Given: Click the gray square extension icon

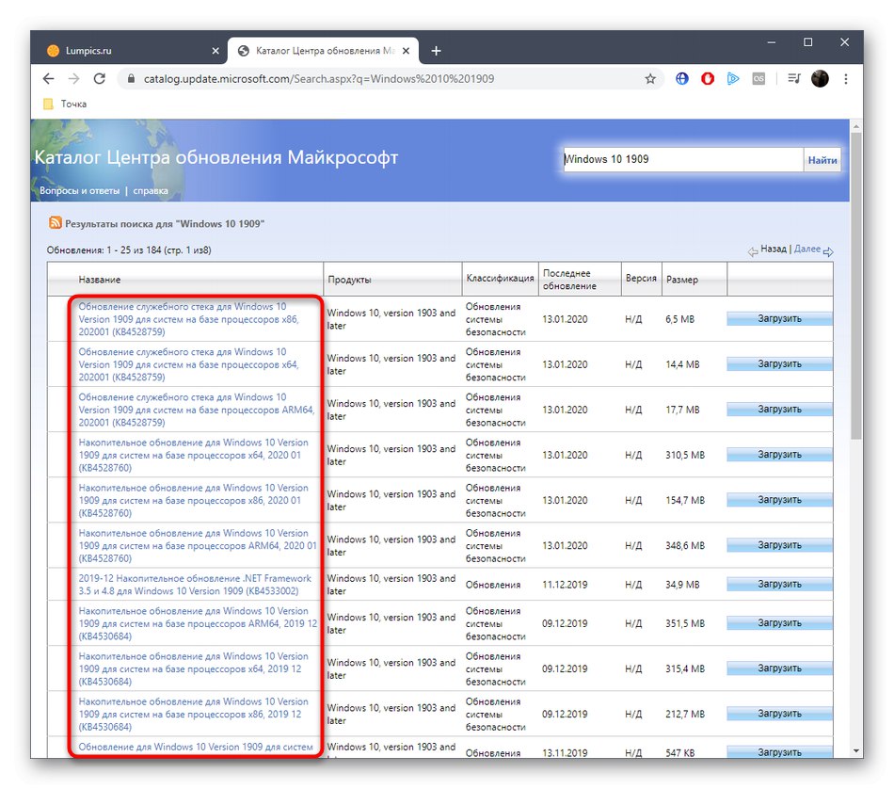Looking at the screenshot, I should (758, 79).
